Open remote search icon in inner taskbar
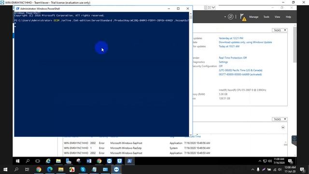This screenshot has height=174, width=309. coord(28,161)
